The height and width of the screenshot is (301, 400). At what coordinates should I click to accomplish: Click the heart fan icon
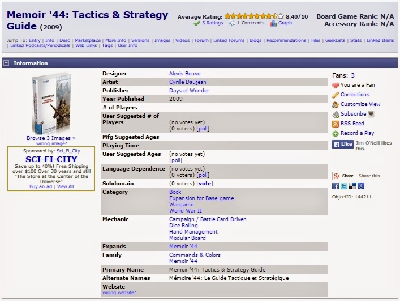pos(336,86)
